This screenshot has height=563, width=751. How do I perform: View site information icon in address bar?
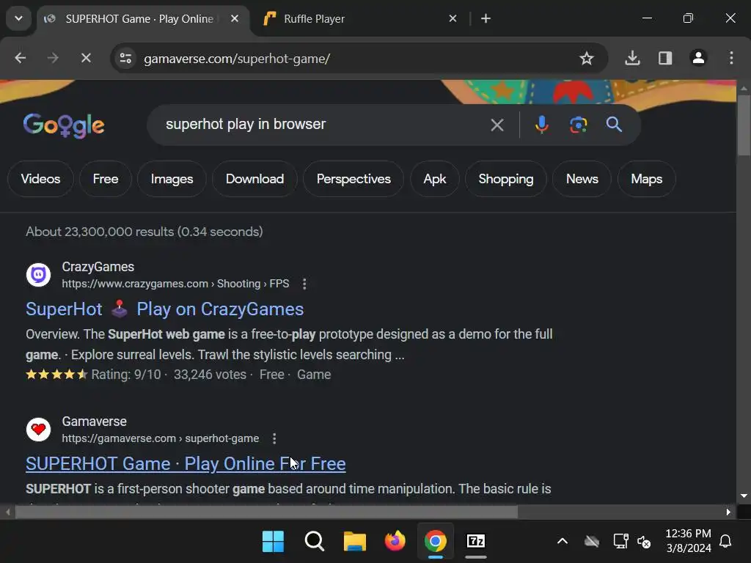point(126,59)
